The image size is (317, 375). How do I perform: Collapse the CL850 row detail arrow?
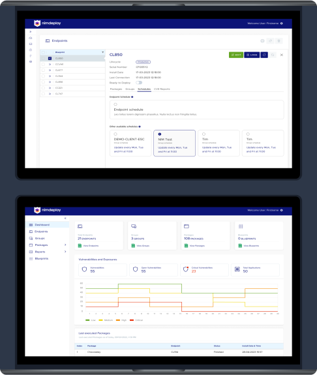(x=50, y=58)
